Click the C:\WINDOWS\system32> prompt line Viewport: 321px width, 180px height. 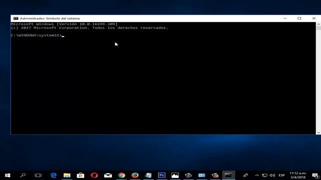(x=36, y=35)
